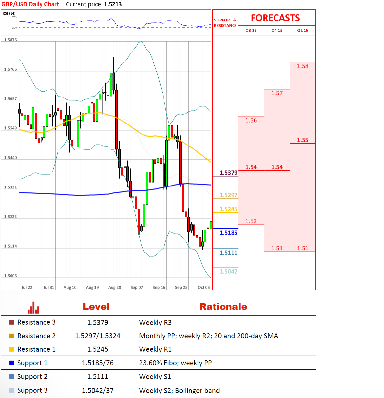Click the Jul 22 date axis label

pyautogui.click(x=27, y=287)
